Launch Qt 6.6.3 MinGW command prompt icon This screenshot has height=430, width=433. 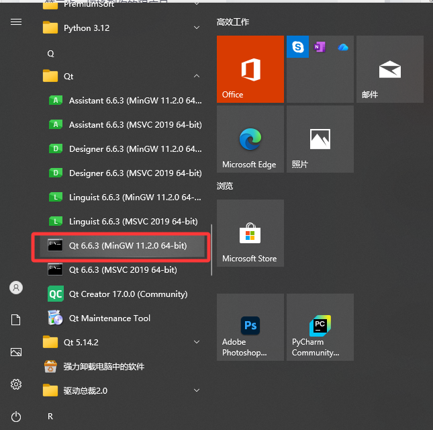55,245
